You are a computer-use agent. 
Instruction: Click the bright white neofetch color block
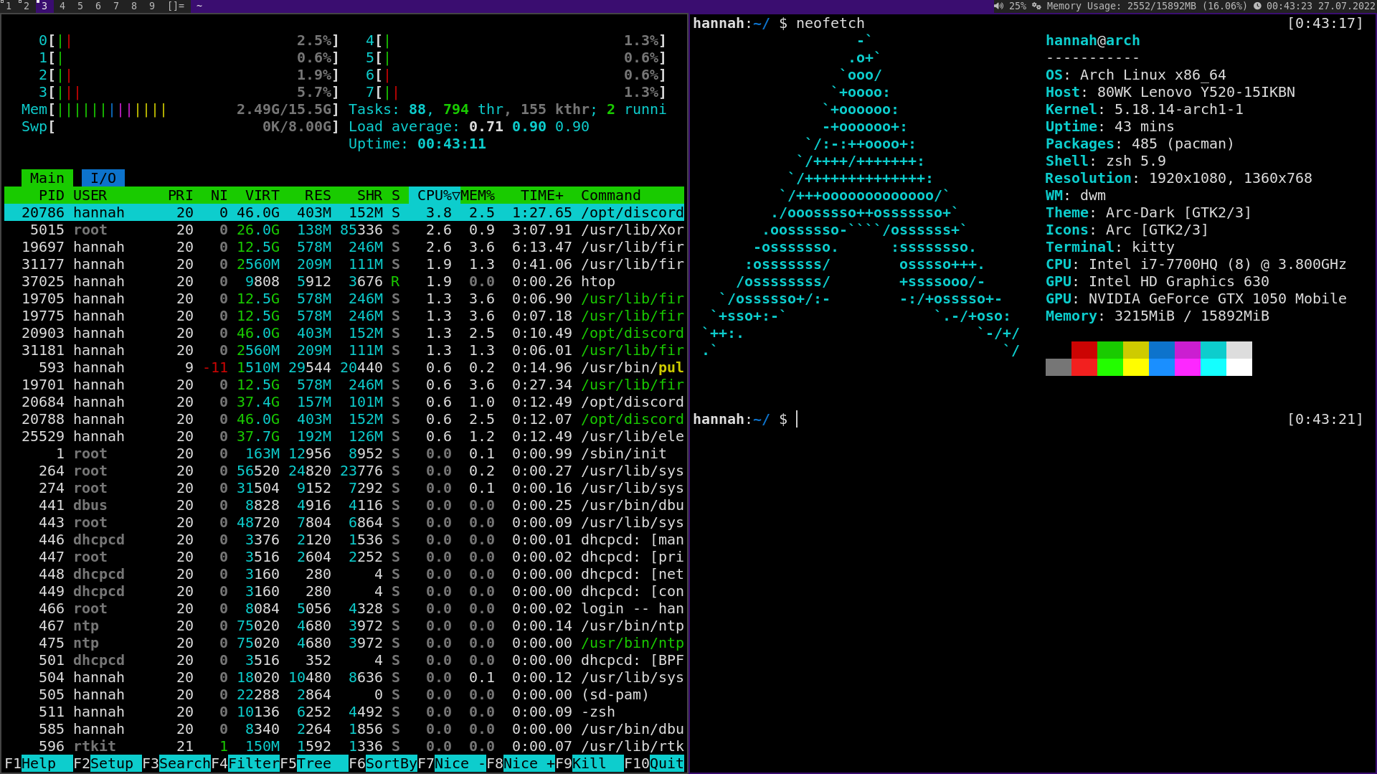pyautogui.click(x=1239, y=367)
